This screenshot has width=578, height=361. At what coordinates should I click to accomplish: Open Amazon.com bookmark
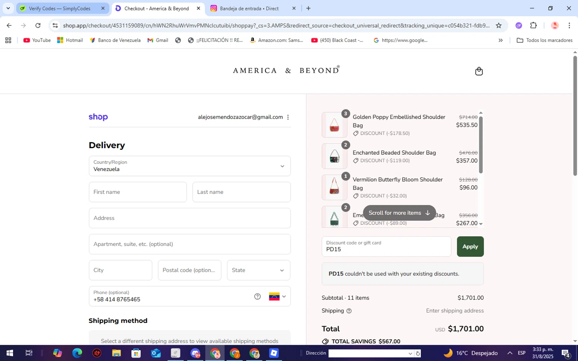[277, 40]
